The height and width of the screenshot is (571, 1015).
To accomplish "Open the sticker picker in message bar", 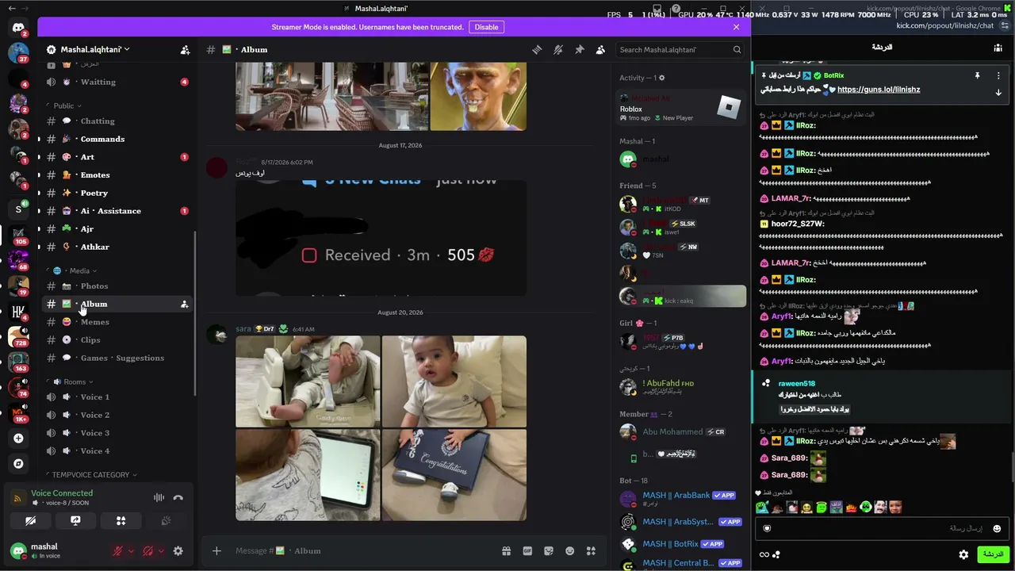I will click(x=549, y=551).
